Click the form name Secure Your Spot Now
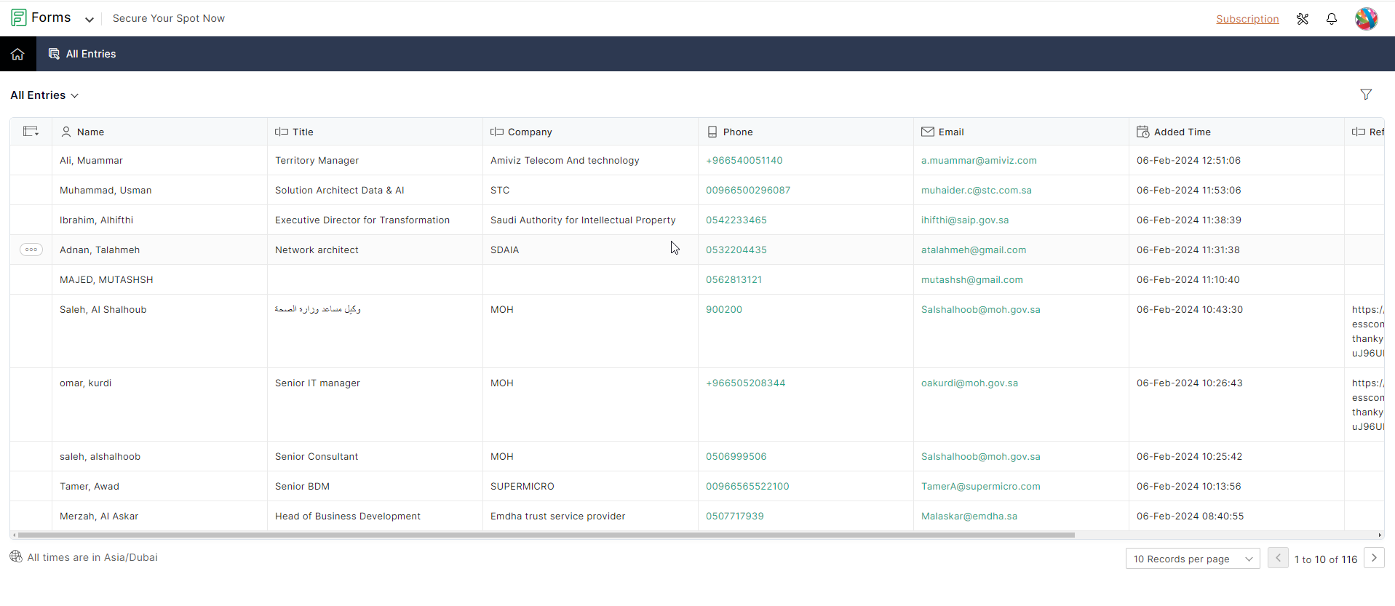Image resolution: width=1395 pixels, height=606 pixels. pyautogui.click(x=168, y=18)
